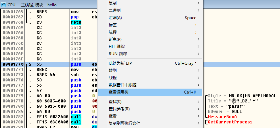The width and height of the screenshot is (280, 128).
Task: Open the 查找参考(R) submenu
Action: [x=150, y=109]
